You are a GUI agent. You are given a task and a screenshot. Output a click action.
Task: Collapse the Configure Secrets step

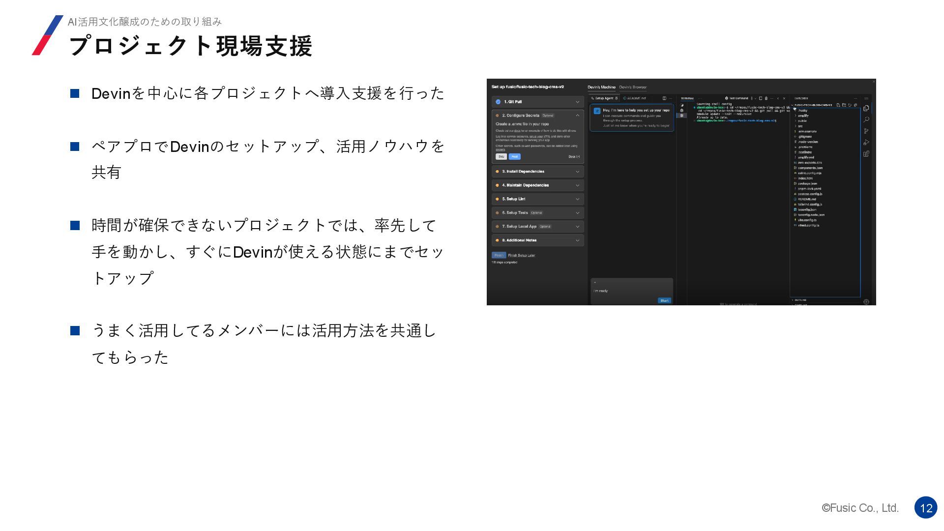click(x=577, y=116)
